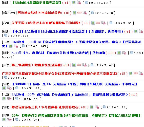The height and width of the screenshot is (127, 144).
Task: Click image icon on 游戏玩家必备工具 thread
Action: click(91, 107)
